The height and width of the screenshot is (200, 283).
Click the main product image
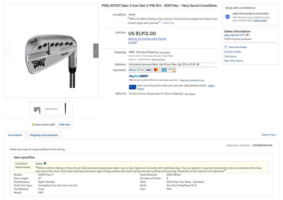[51, 51]
